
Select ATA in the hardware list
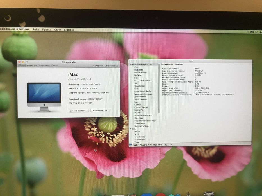[x=136, y=67]
